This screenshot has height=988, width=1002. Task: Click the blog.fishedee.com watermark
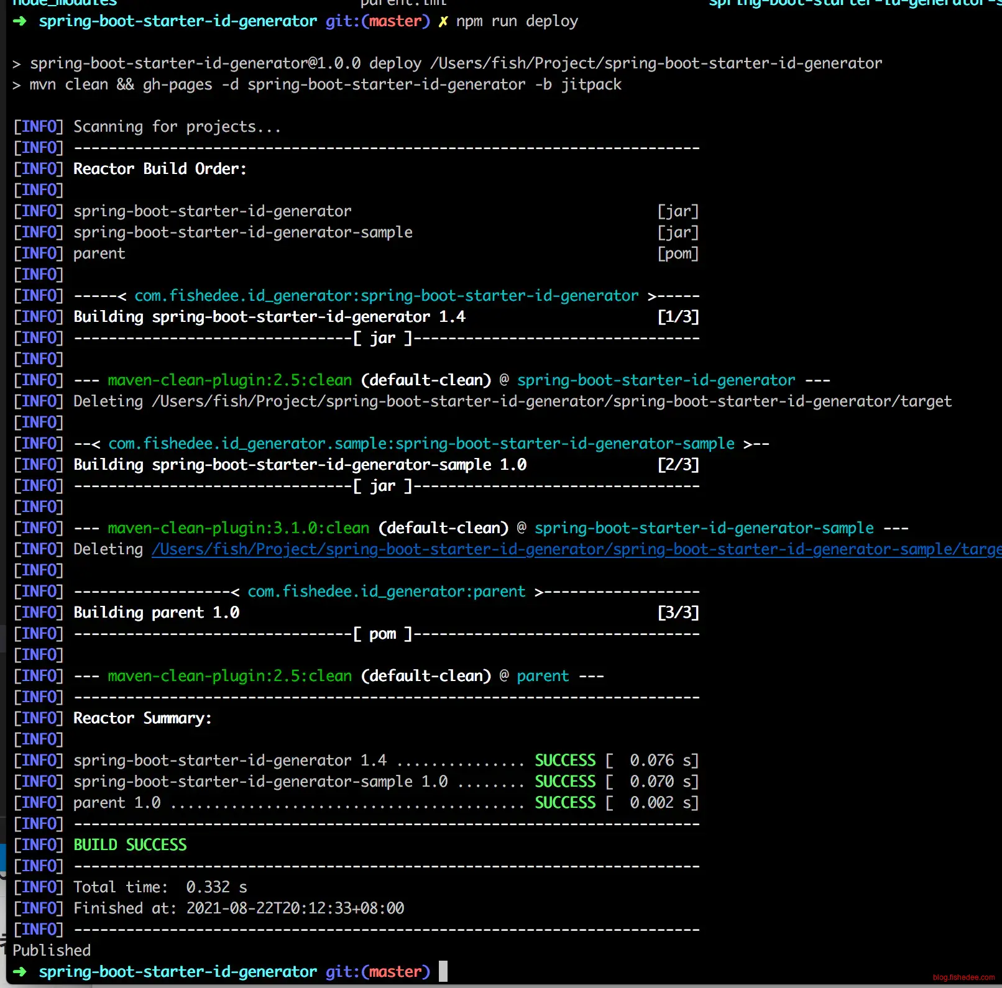pyautogui.click(x=963, y=977)
